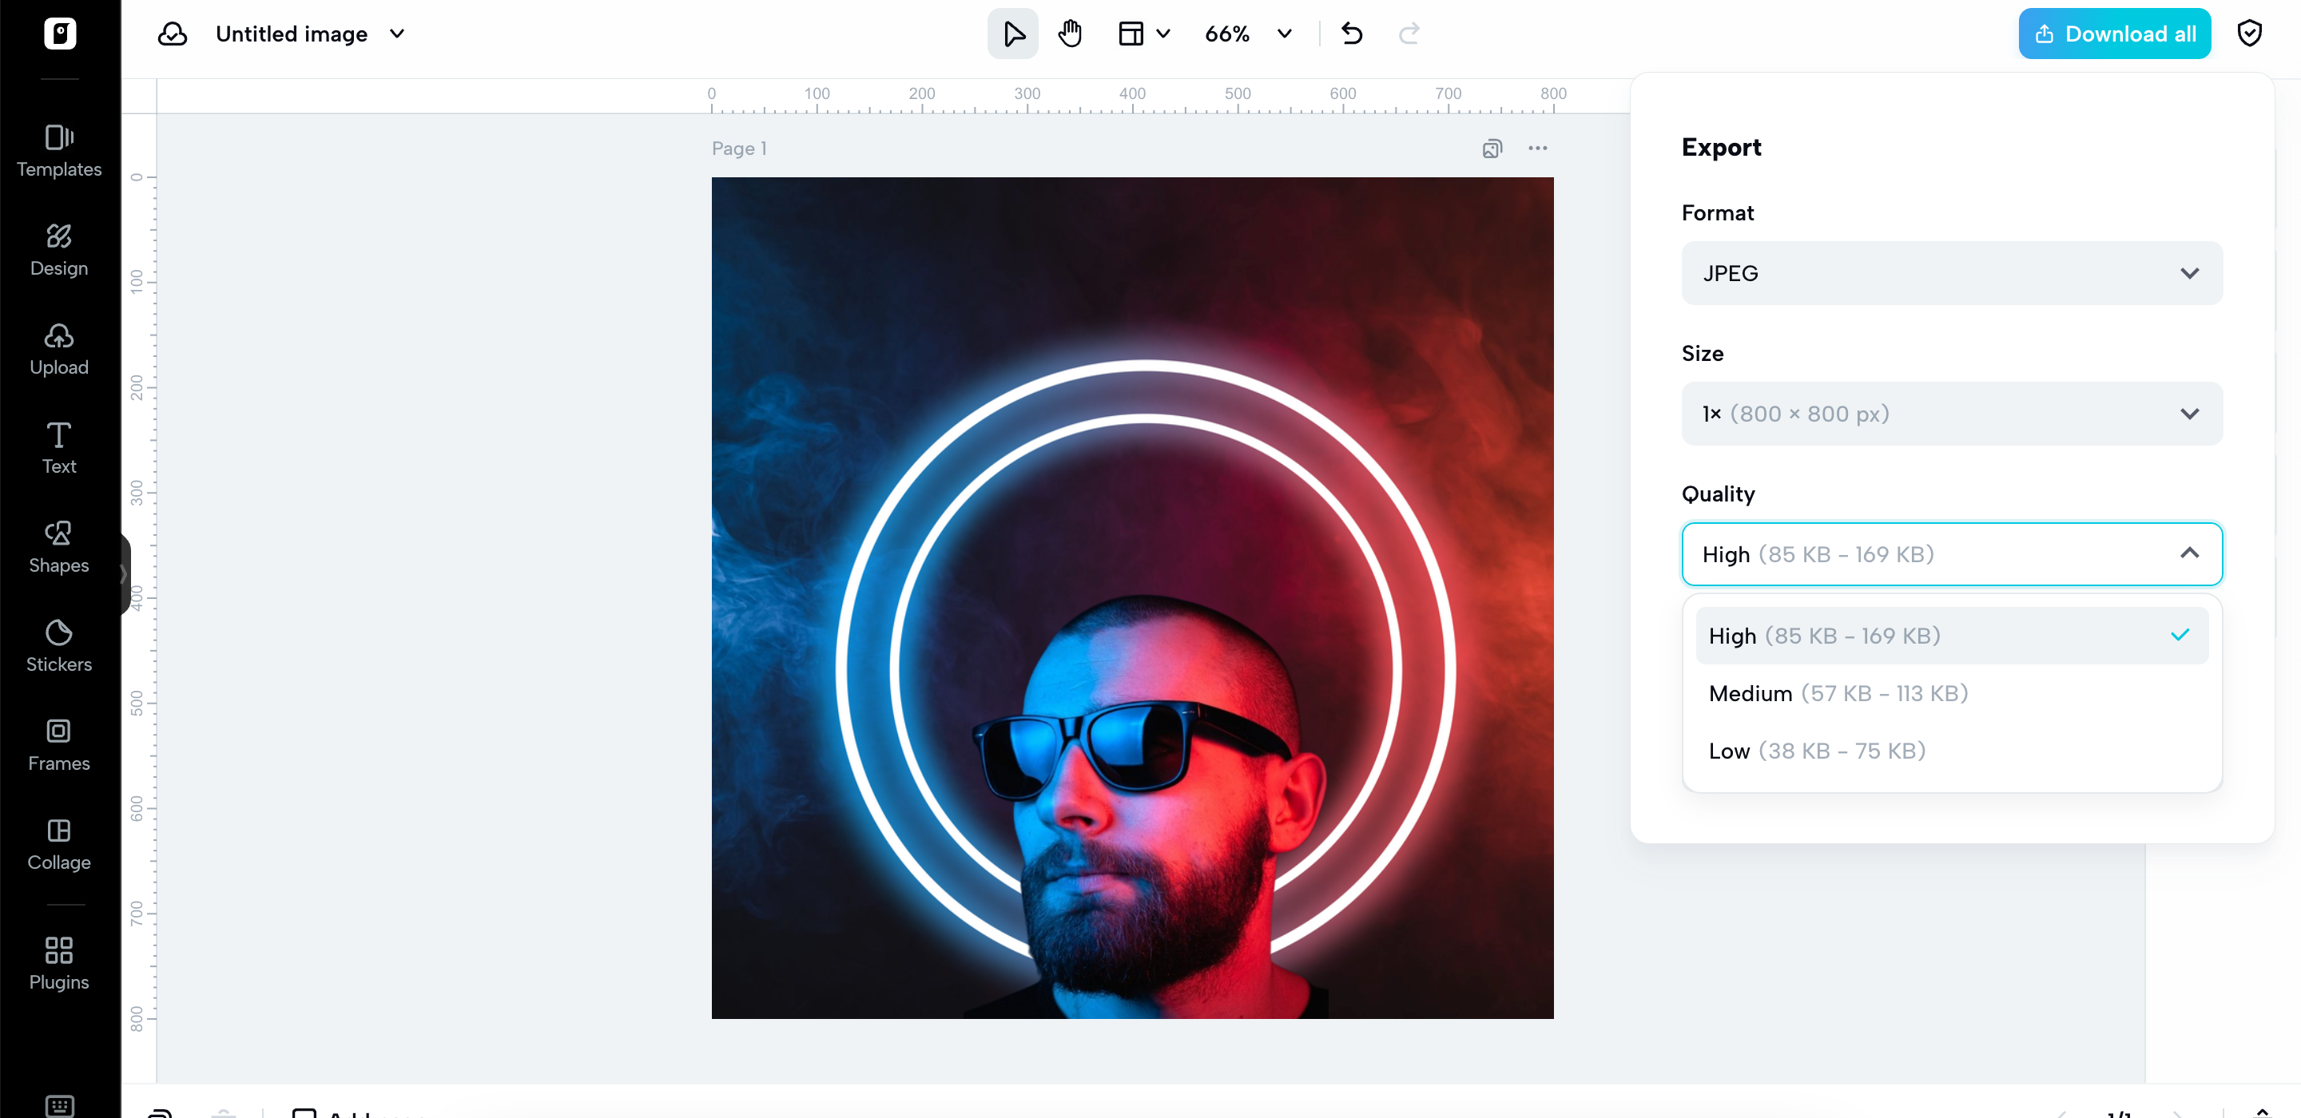Open Page 1 more options menu
The height and width of the screenshot is (1118, 2301).
pyautogui.click(x=1536, y=149)
